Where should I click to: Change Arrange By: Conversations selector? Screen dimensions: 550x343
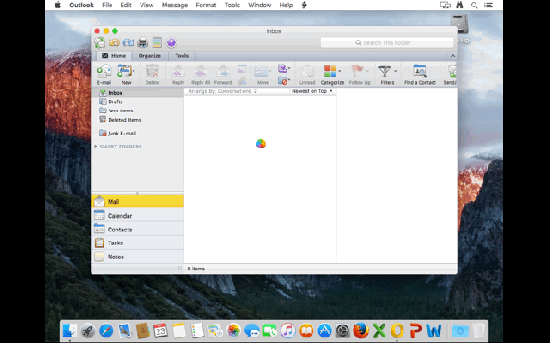pos(223,91)
